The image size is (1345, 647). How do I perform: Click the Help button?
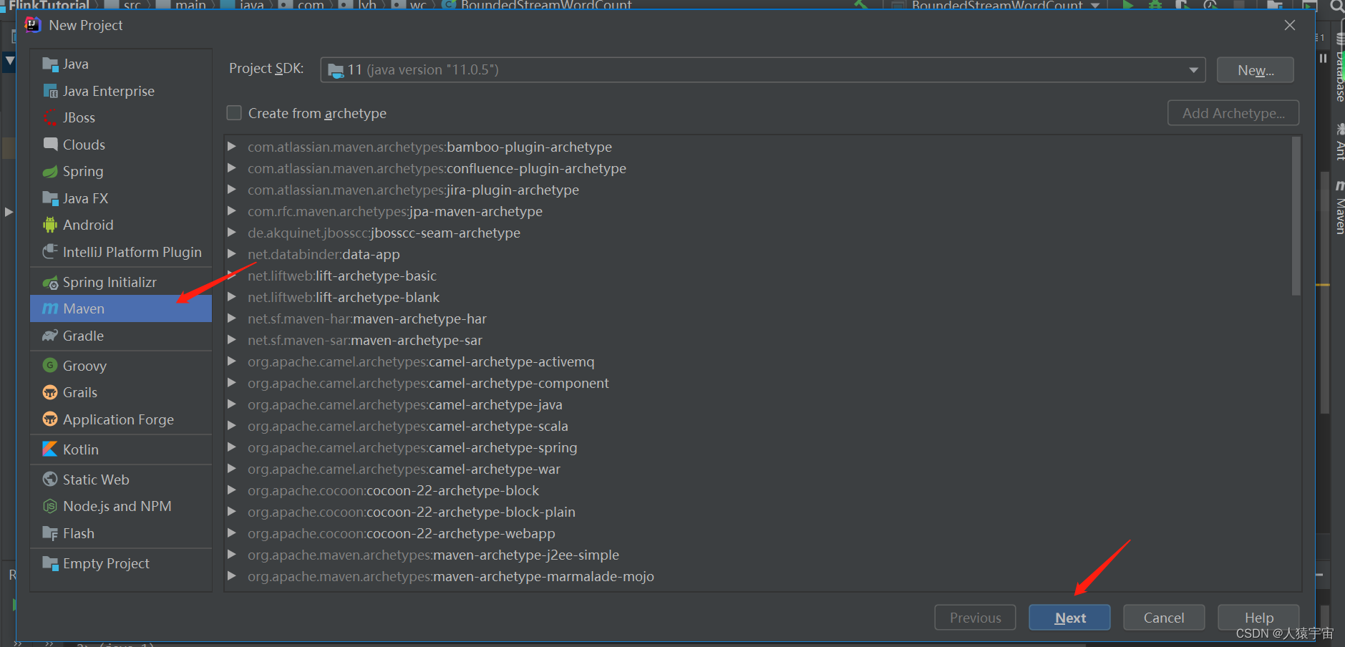[1258, 618]
